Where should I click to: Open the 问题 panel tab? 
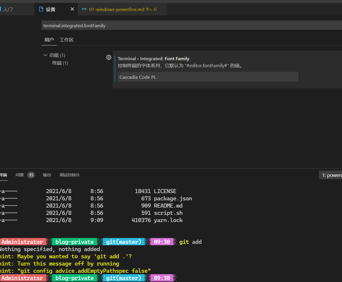click(20, 175)
